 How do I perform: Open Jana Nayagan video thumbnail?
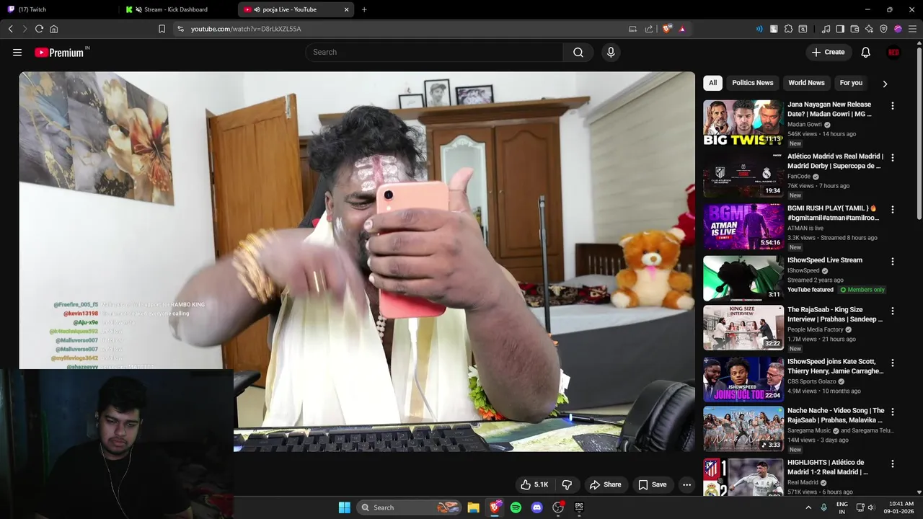[x=743, y=123]
